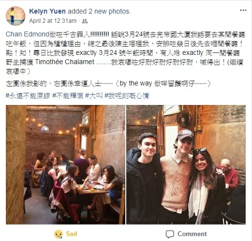This screenshot has width=252, height=241.
Task: Click the Comment speech bubble icon
Action: [170, 234]
